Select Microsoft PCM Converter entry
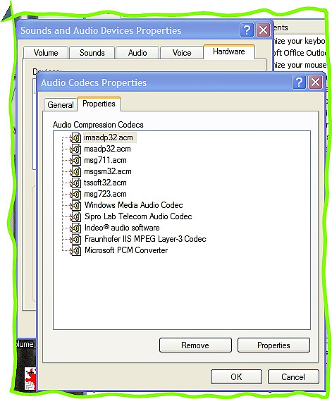This screenshot has height=399, width=332. (126, 250)
